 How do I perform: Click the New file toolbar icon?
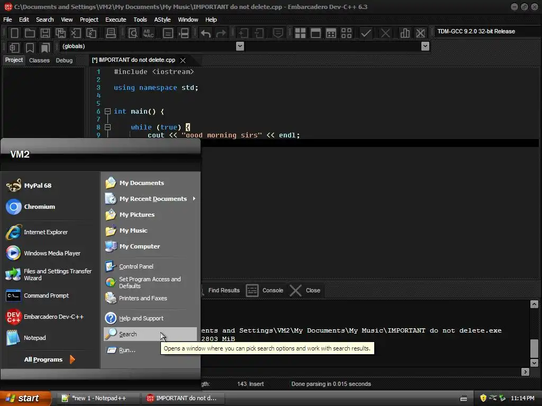click(x=14, y=33)
